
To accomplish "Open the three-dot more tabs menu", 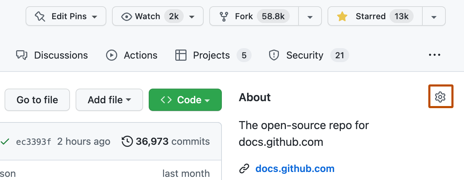I will (434, 55).
